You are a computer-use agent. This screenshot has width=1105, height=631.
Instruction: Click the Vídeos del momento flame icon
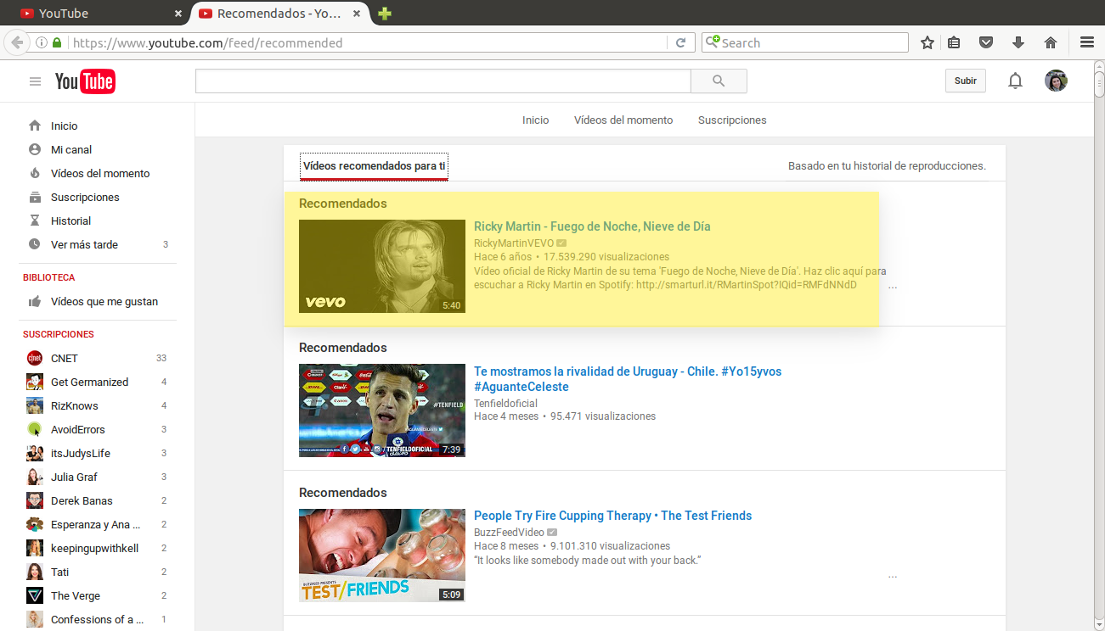(35, 173)
